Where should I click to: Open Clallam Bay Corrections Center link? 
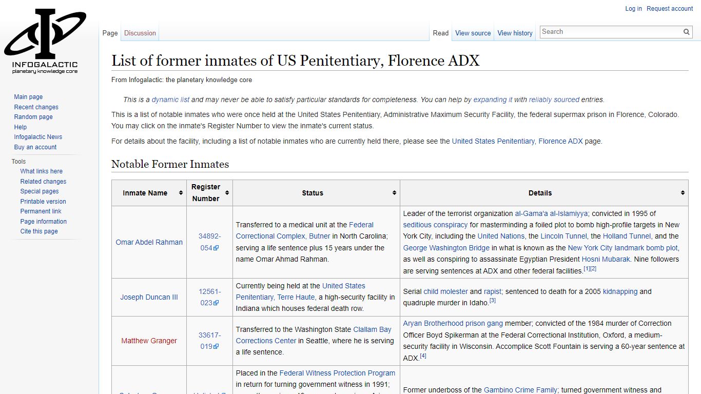[x=314, y=335]
